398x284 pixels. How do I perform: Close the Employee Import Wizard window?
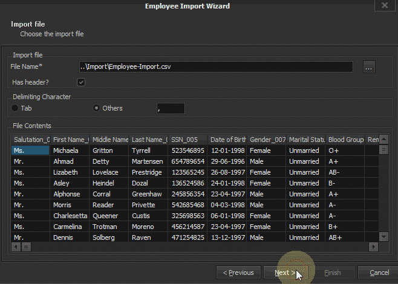(x=382, y=5)
